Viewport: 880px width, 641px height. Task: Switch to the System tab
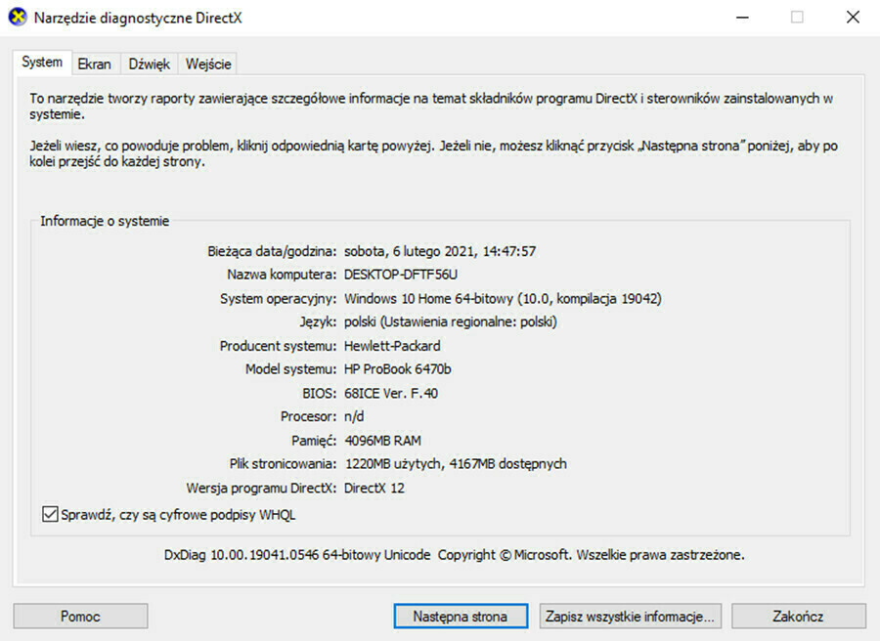coord(42,63)
